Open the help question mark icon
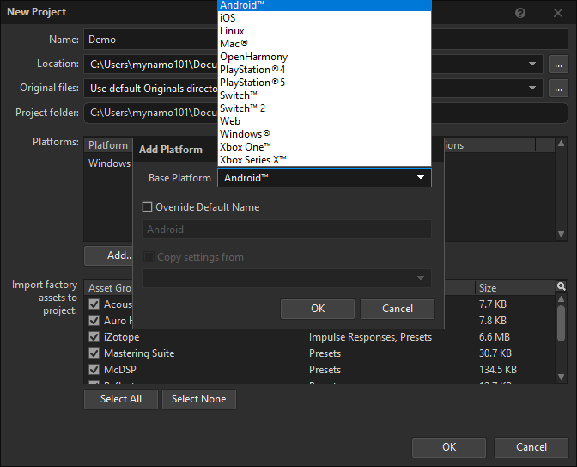This screenshot has width=577, height=467. 520,13
